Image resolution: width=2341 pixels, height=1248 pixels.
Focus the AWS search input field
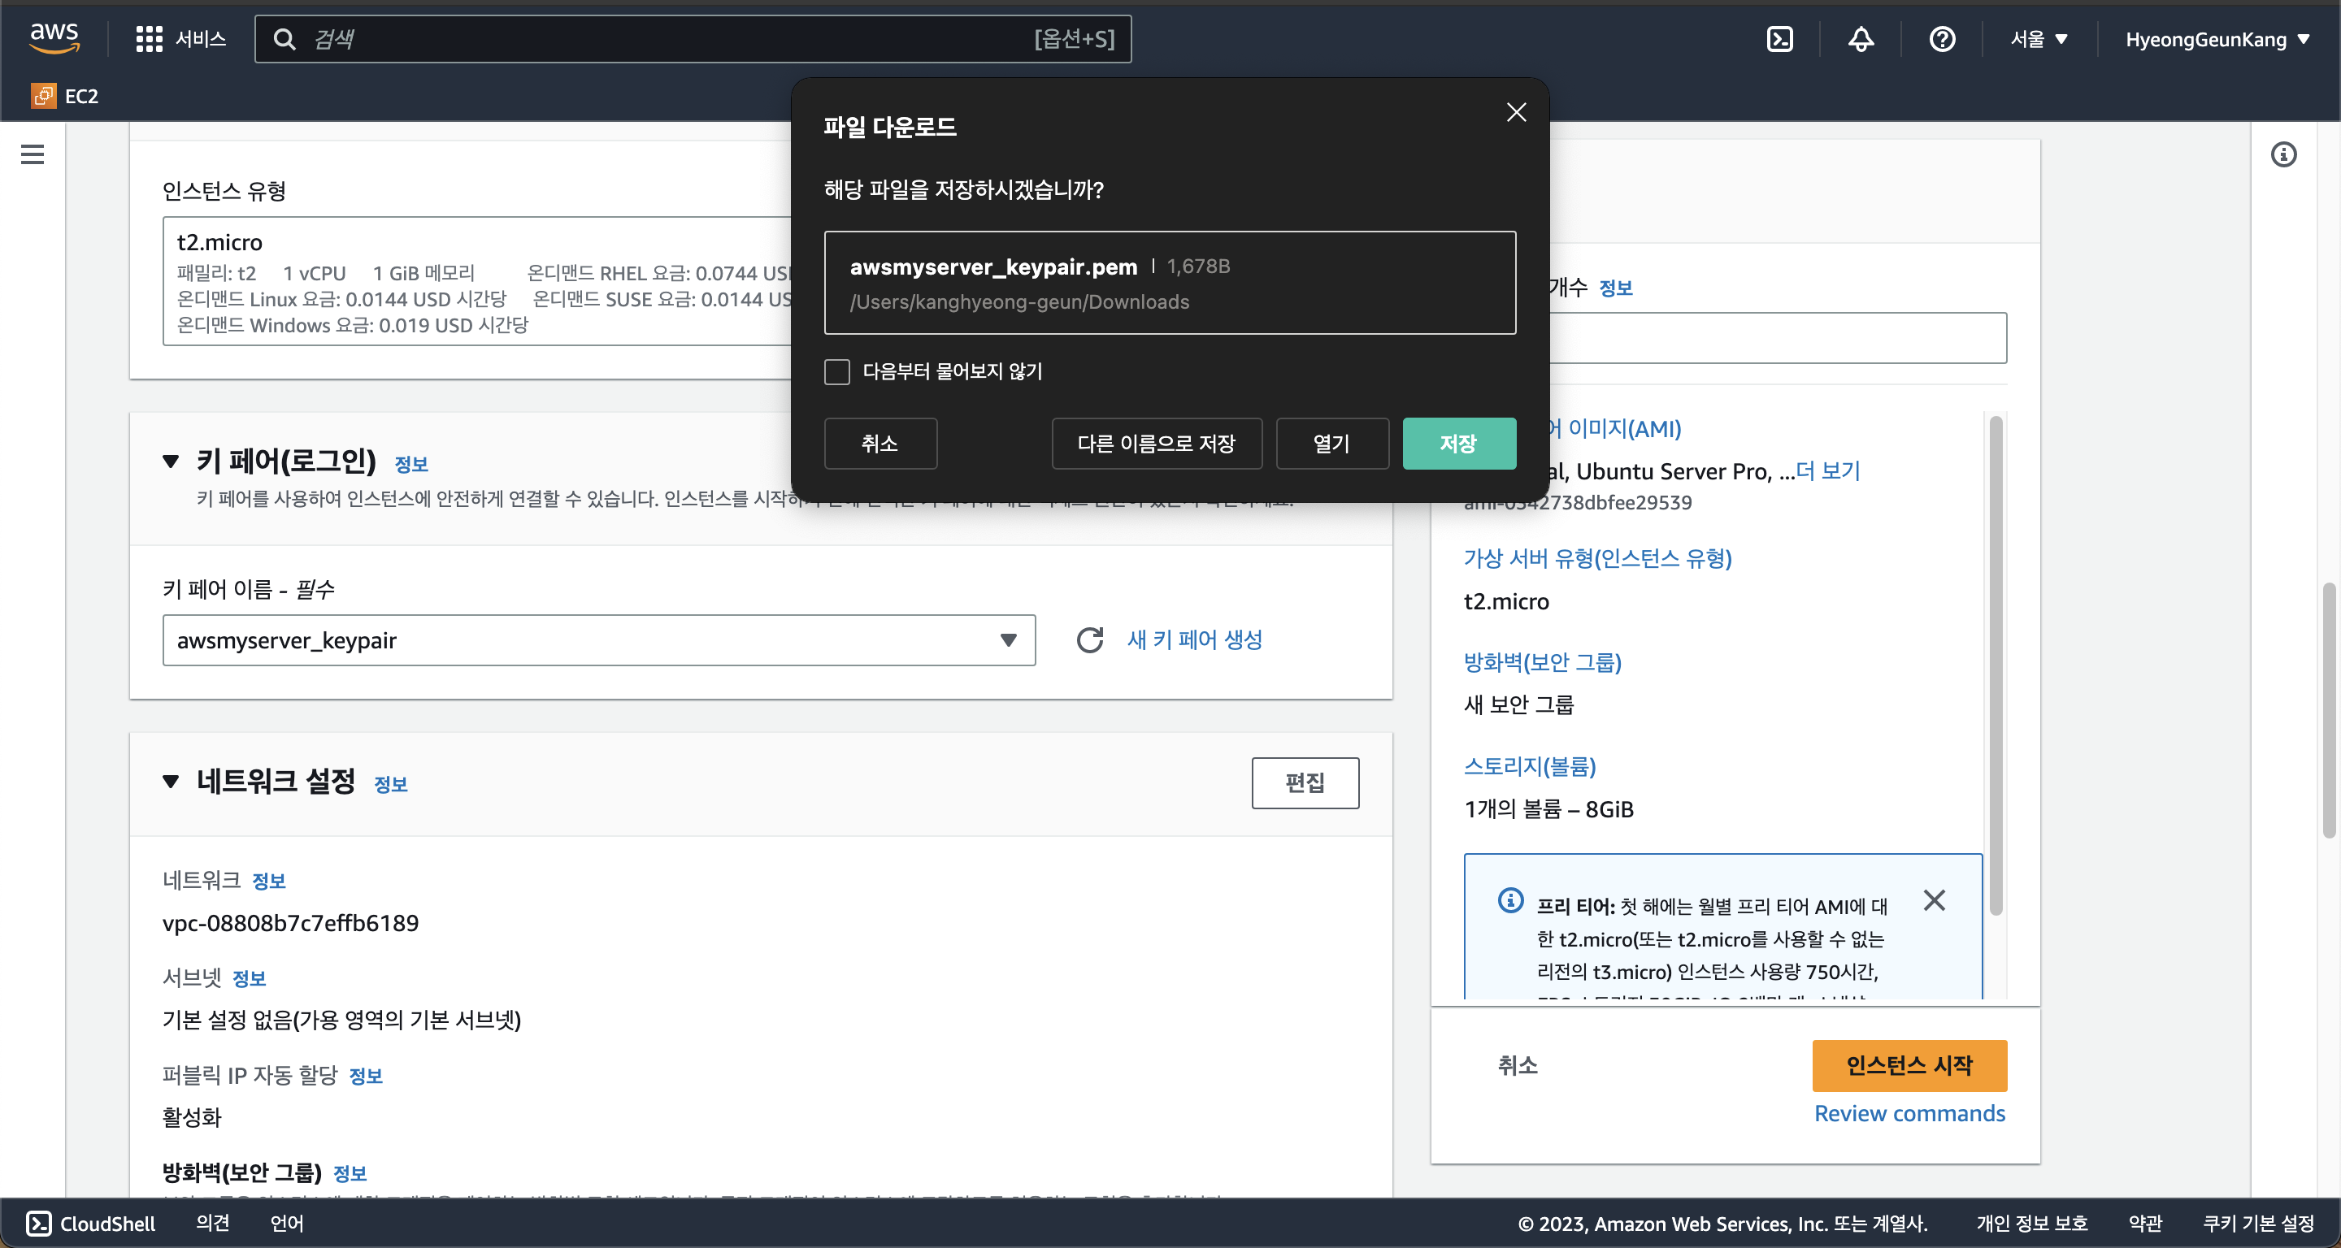(x=672, y=39)
